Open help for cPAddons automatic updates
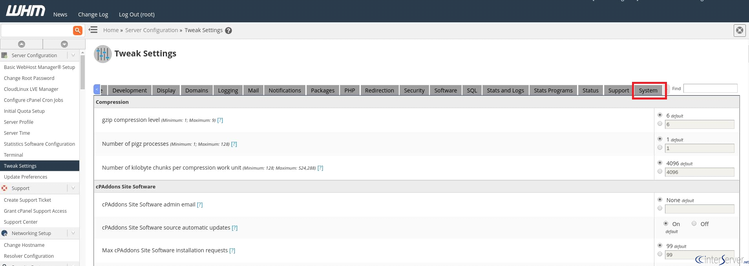 click(235, 228)
